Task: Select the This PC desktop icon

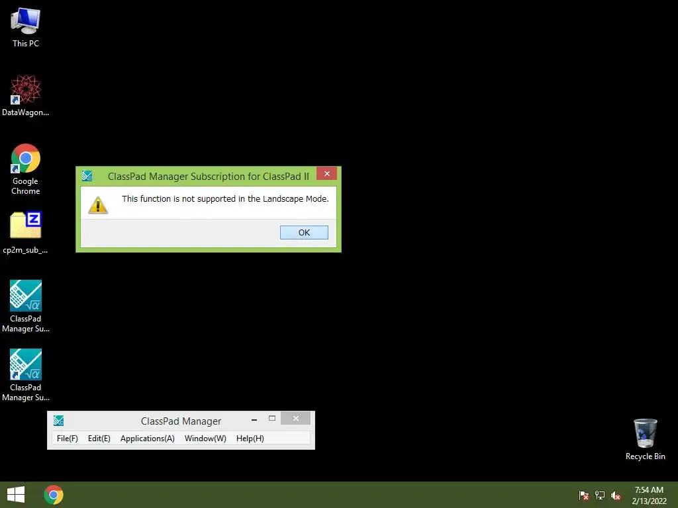Action: click(x=26, y=27)
